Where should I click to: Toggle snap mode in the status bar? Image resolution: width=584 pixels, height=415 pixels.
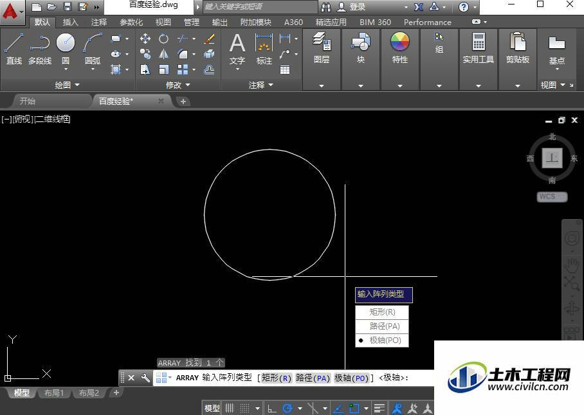tap(244, 409)
